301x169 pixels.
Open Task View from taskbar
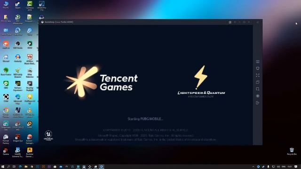click(14, 167)
